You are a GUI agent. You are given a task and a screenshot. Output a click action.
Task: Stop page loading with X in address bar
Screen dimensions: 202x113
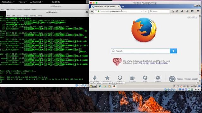point(146,11)
